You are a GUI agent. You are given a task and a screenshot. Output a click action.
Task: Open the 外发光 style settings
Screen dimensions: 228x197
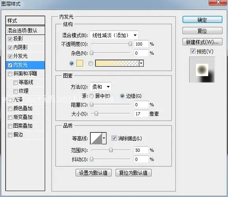pos(20,56)
